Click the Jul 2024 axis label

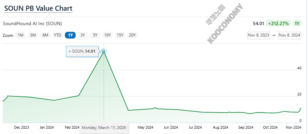pyautogui.click(x=195, y=128)
